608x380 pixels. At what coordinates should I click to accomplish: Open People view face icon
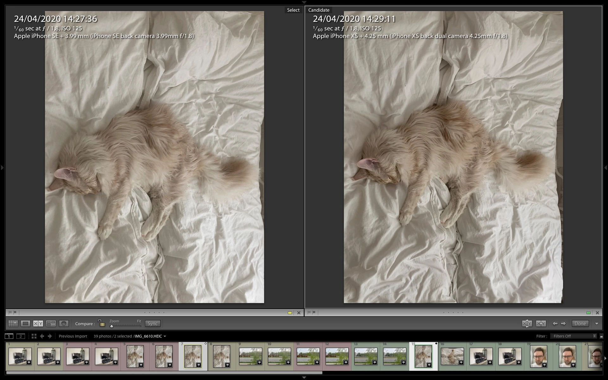click(64, 323)
